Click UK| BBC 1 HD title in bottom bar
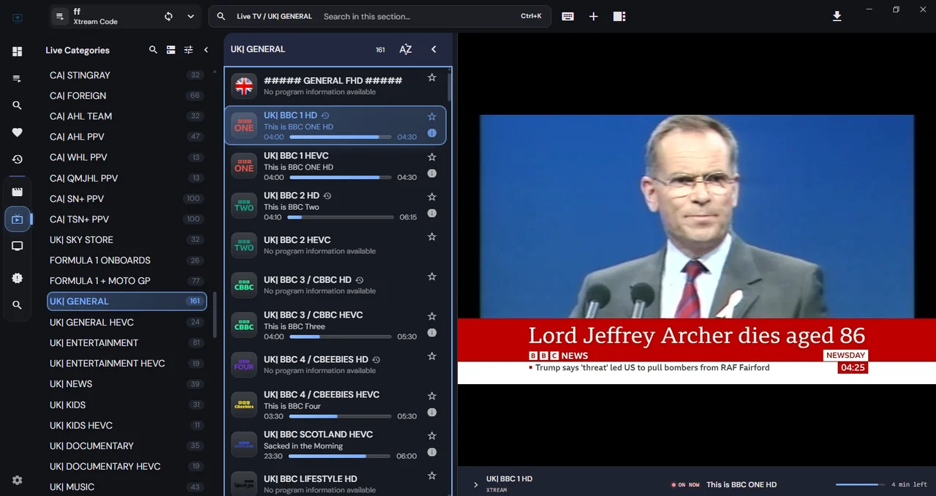 pos(509,479)
